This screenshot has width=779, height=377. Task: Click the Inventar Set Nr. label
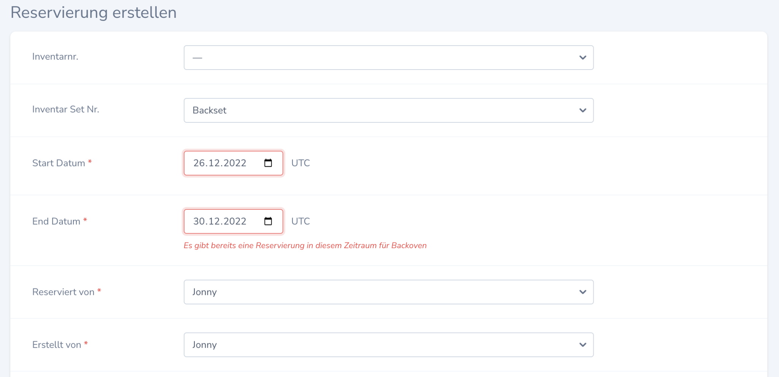pos(65,109)
